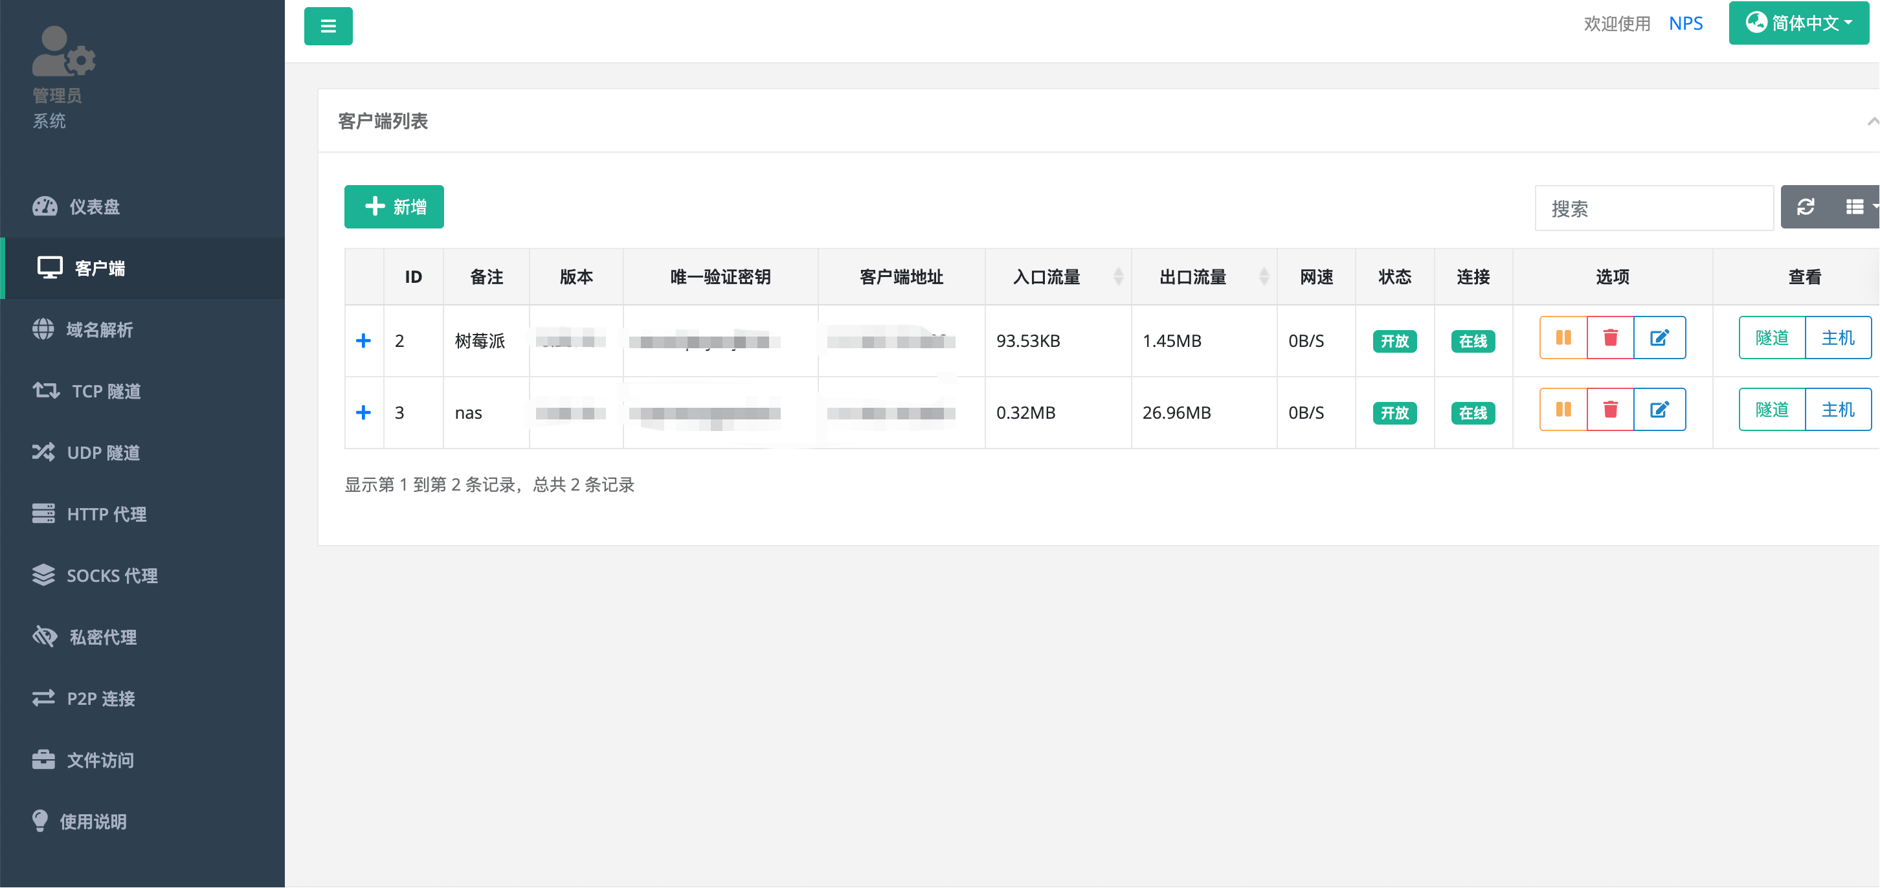View 主机 for nas client
The width and height of the screenshot is (1880, 888).
pyautogui.click(x=1838, y=409)
